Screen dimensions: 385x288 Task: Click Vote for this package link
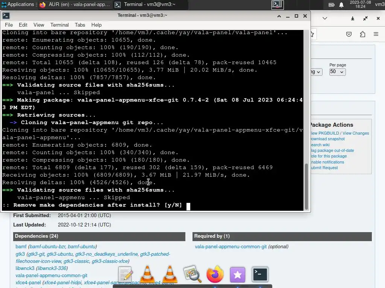point(329,156)
